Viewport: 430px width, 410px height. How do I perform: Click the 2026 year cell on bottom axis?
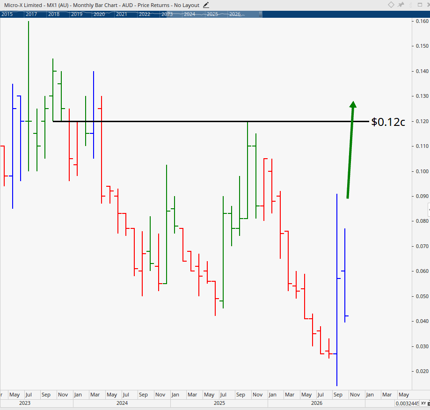coord(317,403)
